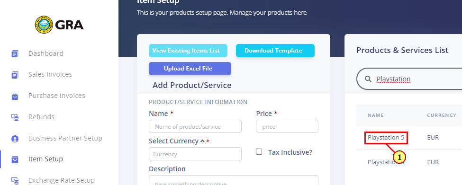Go to the Refunds menu item

point(42,117)
